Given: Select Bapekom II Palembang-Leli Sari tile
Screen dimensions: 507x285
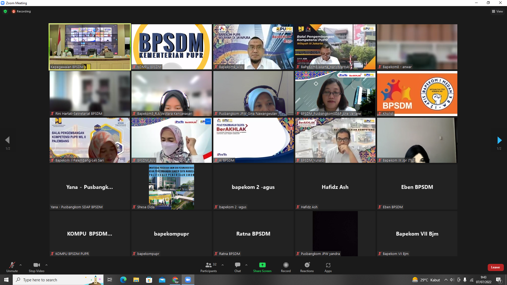Looking at the screenshot, I should pyautogui.click(x=90, y=140).
